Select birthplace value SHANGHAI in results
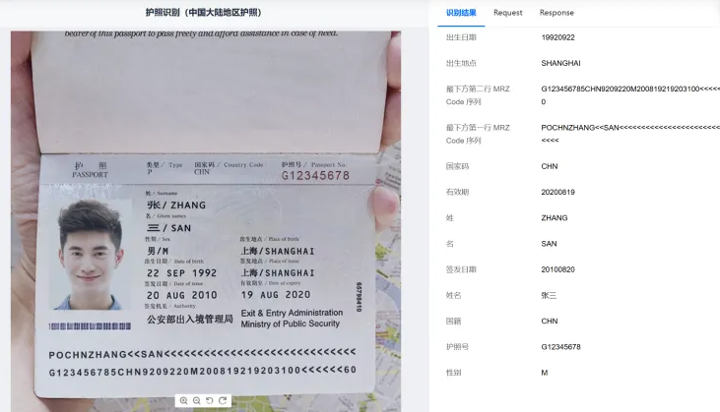The height and width of the screenshot is (412, 720). pos(560,63)
